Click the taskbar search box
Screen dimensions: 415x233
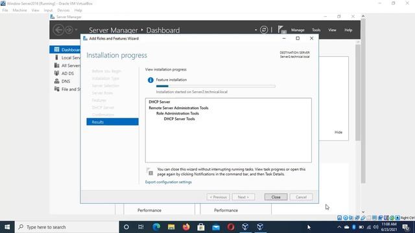click(67, 227)
